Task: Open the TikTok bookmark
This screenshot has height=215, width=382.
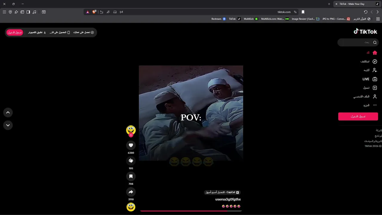Action: point(235,19)
